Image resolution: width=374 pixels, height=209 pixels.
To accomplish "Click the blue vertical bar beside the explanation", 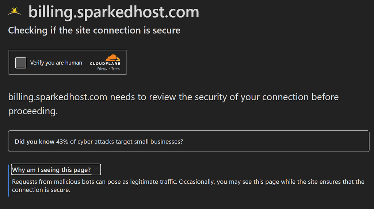I will (8, 180).
